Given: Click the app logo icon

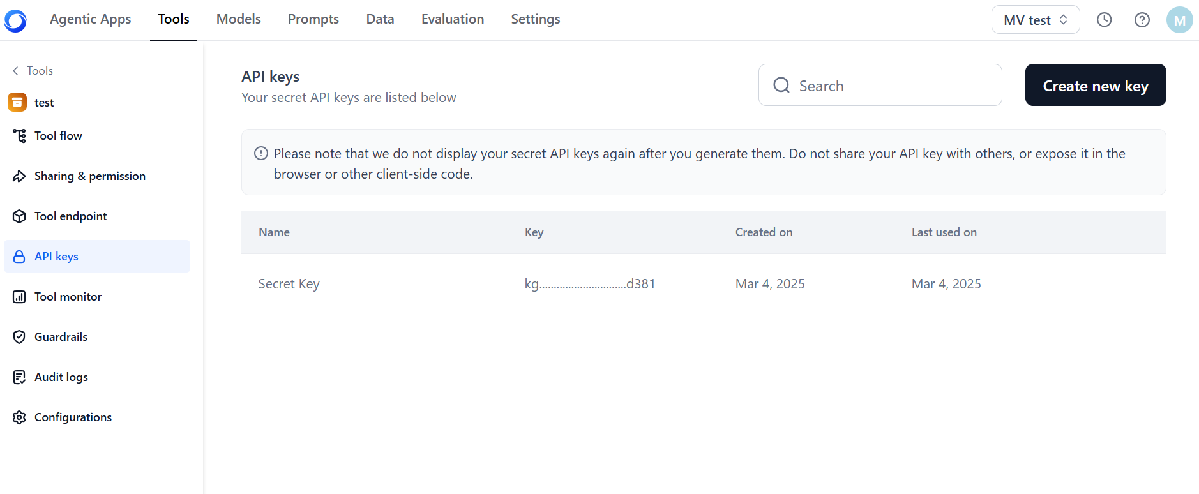Looking at the screenshot, I should (15, 20).
